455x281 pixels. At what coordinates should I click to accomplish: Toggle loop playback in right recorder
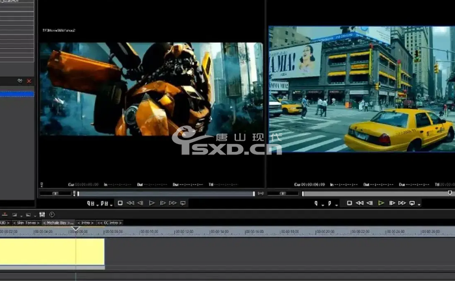412,203
